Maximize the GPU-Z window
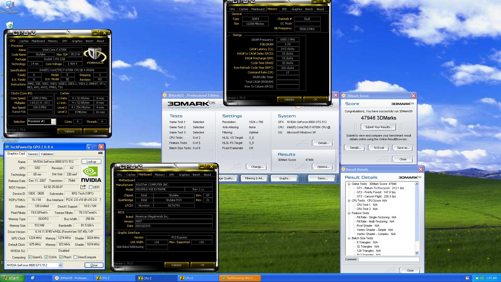The width and height of the screenshot is (501, 282). pyautogui.click(x=95, y=147)
